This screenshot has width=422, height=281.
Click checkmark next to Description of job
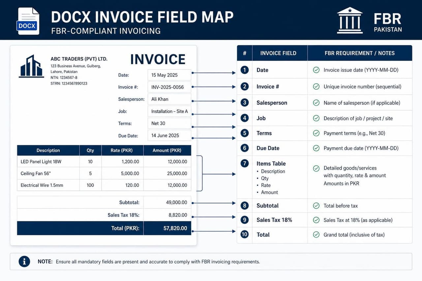(x=316, y=118)
